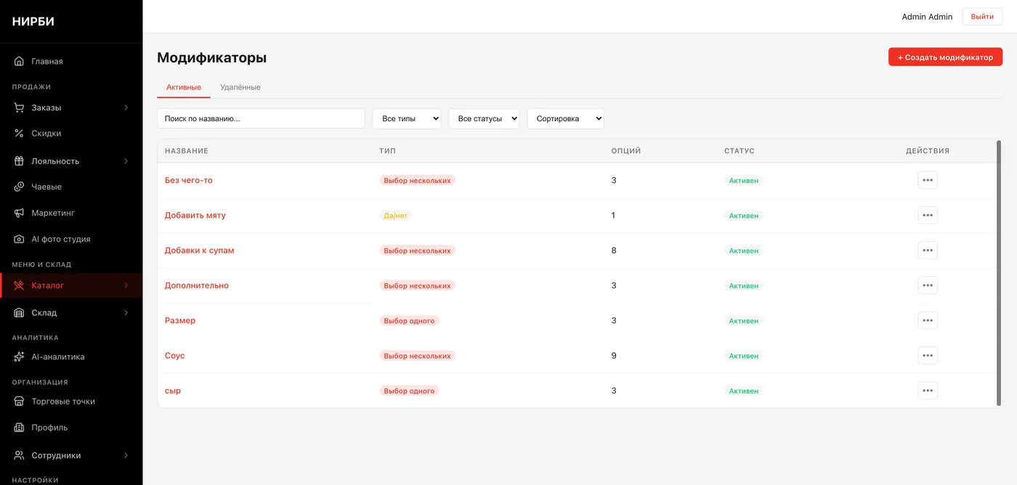Open actions menu for Соус row

(928, 356)
